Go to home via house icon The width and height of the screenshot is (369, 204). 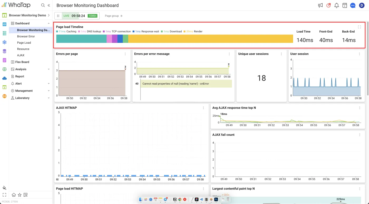point(14,195)
